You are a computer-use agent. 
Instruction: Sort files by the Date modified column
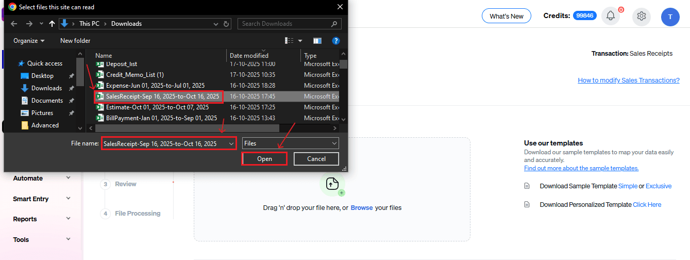tap(249, 56)
